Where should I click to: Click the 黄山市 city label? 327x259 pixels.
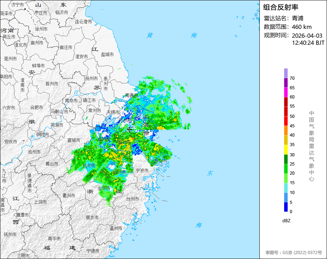(x=52, y=164)
